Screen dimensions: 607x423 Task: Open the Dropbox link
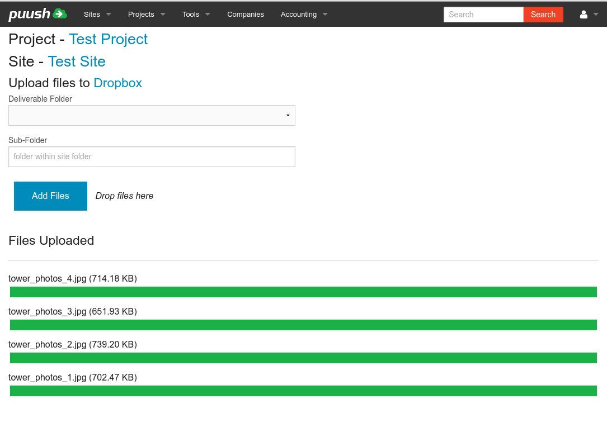117,83
